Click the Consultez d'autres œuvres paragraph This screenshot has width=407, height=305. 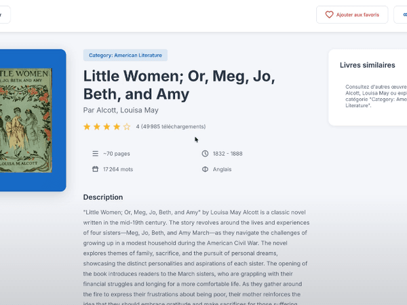coord(376,96)
